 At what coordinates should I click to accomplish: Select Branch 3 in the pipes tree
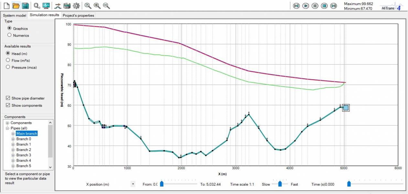pyautogui.click(x=24, y=155)
